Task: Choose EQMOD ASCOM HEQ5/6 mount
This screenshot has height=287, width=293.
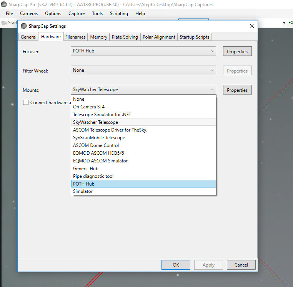Action: coord(143,153)
